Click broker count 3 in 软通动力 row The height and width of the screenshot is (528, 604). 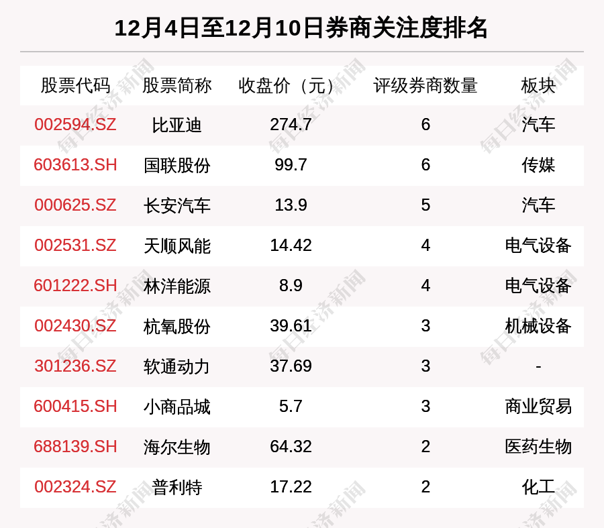(425, 366)
